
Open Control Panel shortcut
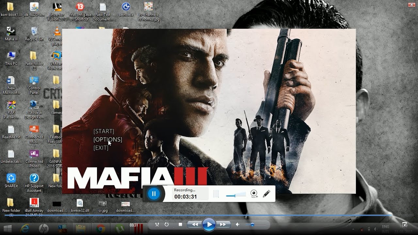[34, 85]
